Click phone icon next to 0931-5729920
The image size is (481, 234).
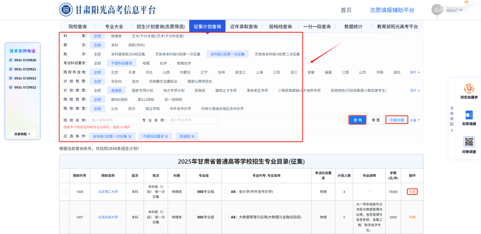(11, 60)
